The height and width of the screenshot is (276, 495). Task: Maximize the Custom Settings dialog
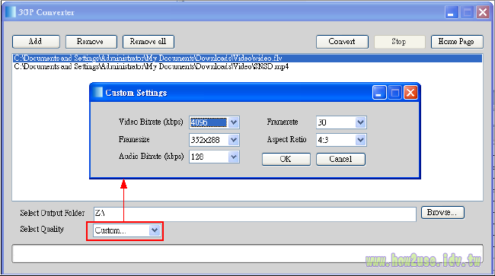pos(395,93)
